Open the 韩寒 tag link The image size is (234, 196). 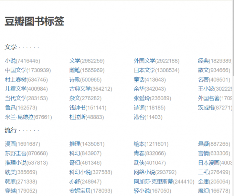tap(10, 182)
